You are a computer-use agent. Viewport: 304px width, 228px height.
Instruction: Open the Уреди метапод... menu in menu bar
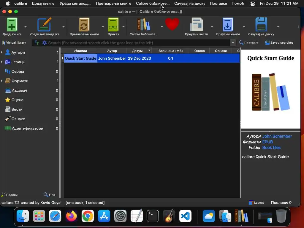pos(75,3)
